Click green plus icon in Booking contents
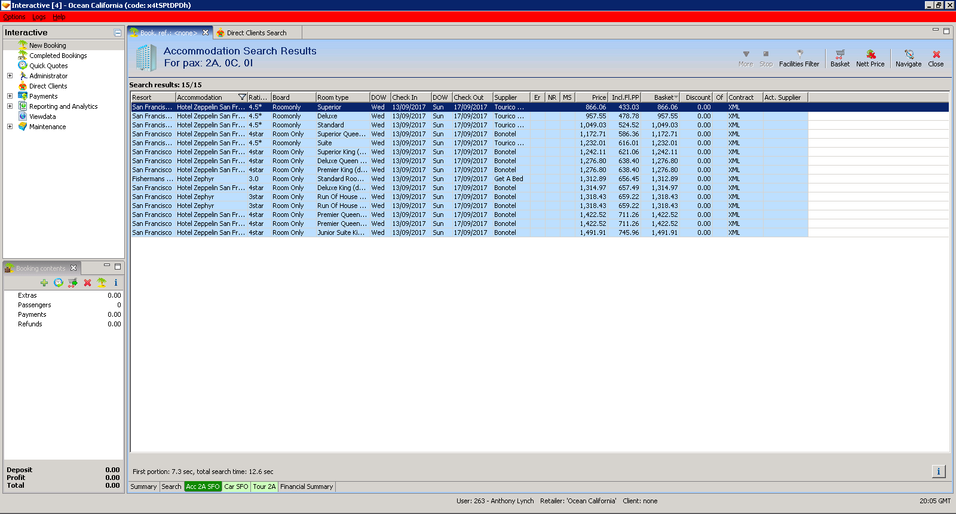Viewport: 956px width, 514px height. pos(44,283)
